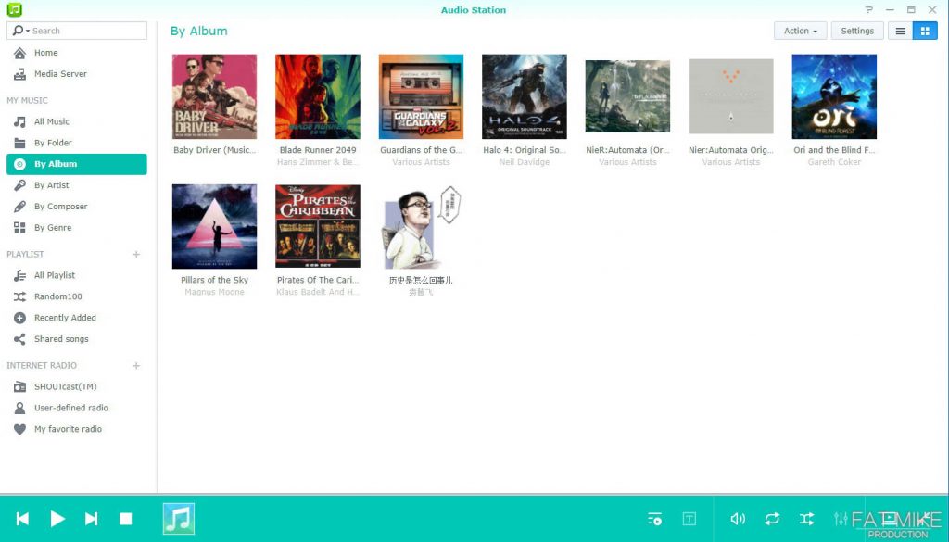Open Shared songs
Image resolution: width=949 pixels, height=542 pixels.
tap(61, 339)
